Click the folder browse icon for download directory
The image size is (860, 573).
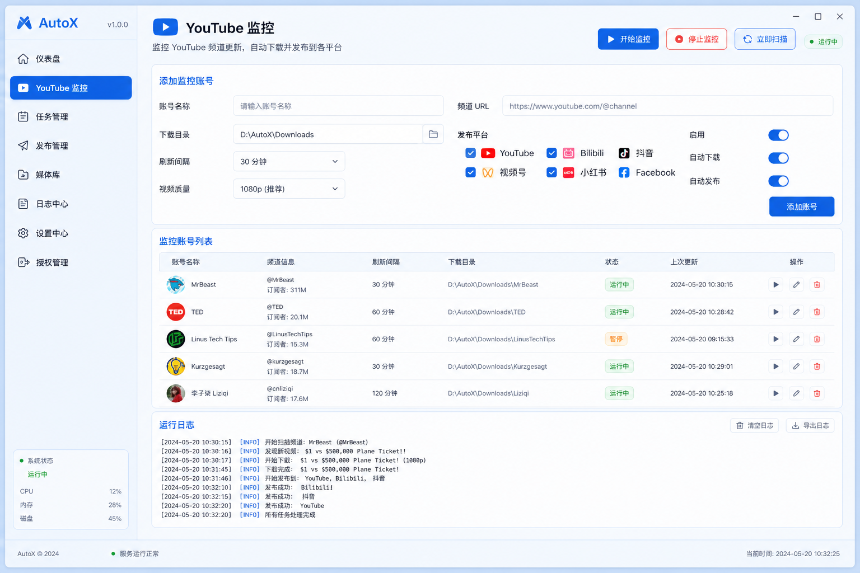pos(433,134)
